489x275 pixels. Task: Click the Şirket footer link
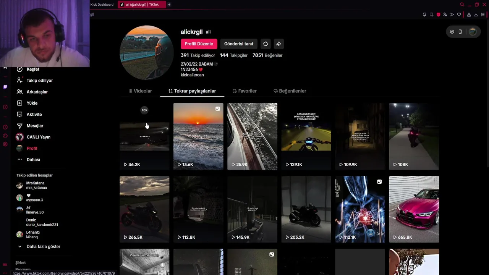coord(21,263)
